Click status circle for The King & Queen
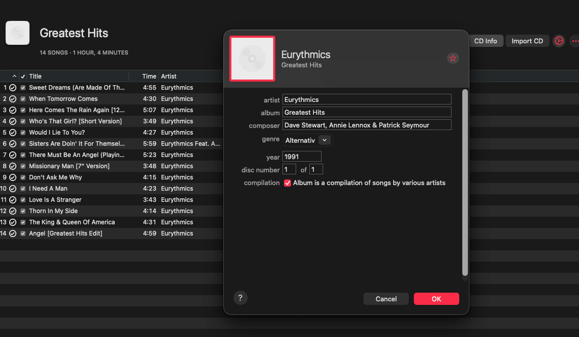Image resolution: width=579 pixels, height=337 pixels. 13,222
